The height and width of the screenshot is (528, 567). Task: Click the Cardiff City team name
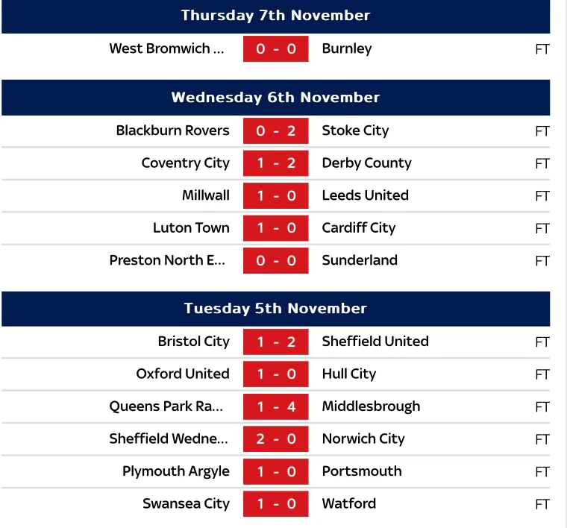point(358,228)
